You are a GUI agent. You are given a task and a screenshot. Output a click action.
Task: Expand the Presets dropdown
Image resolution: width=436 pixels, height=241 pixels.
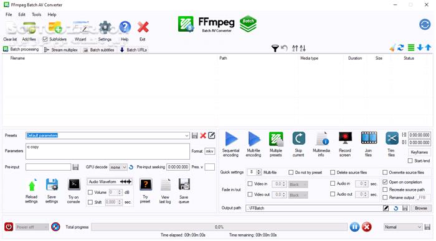pos(187,135)
